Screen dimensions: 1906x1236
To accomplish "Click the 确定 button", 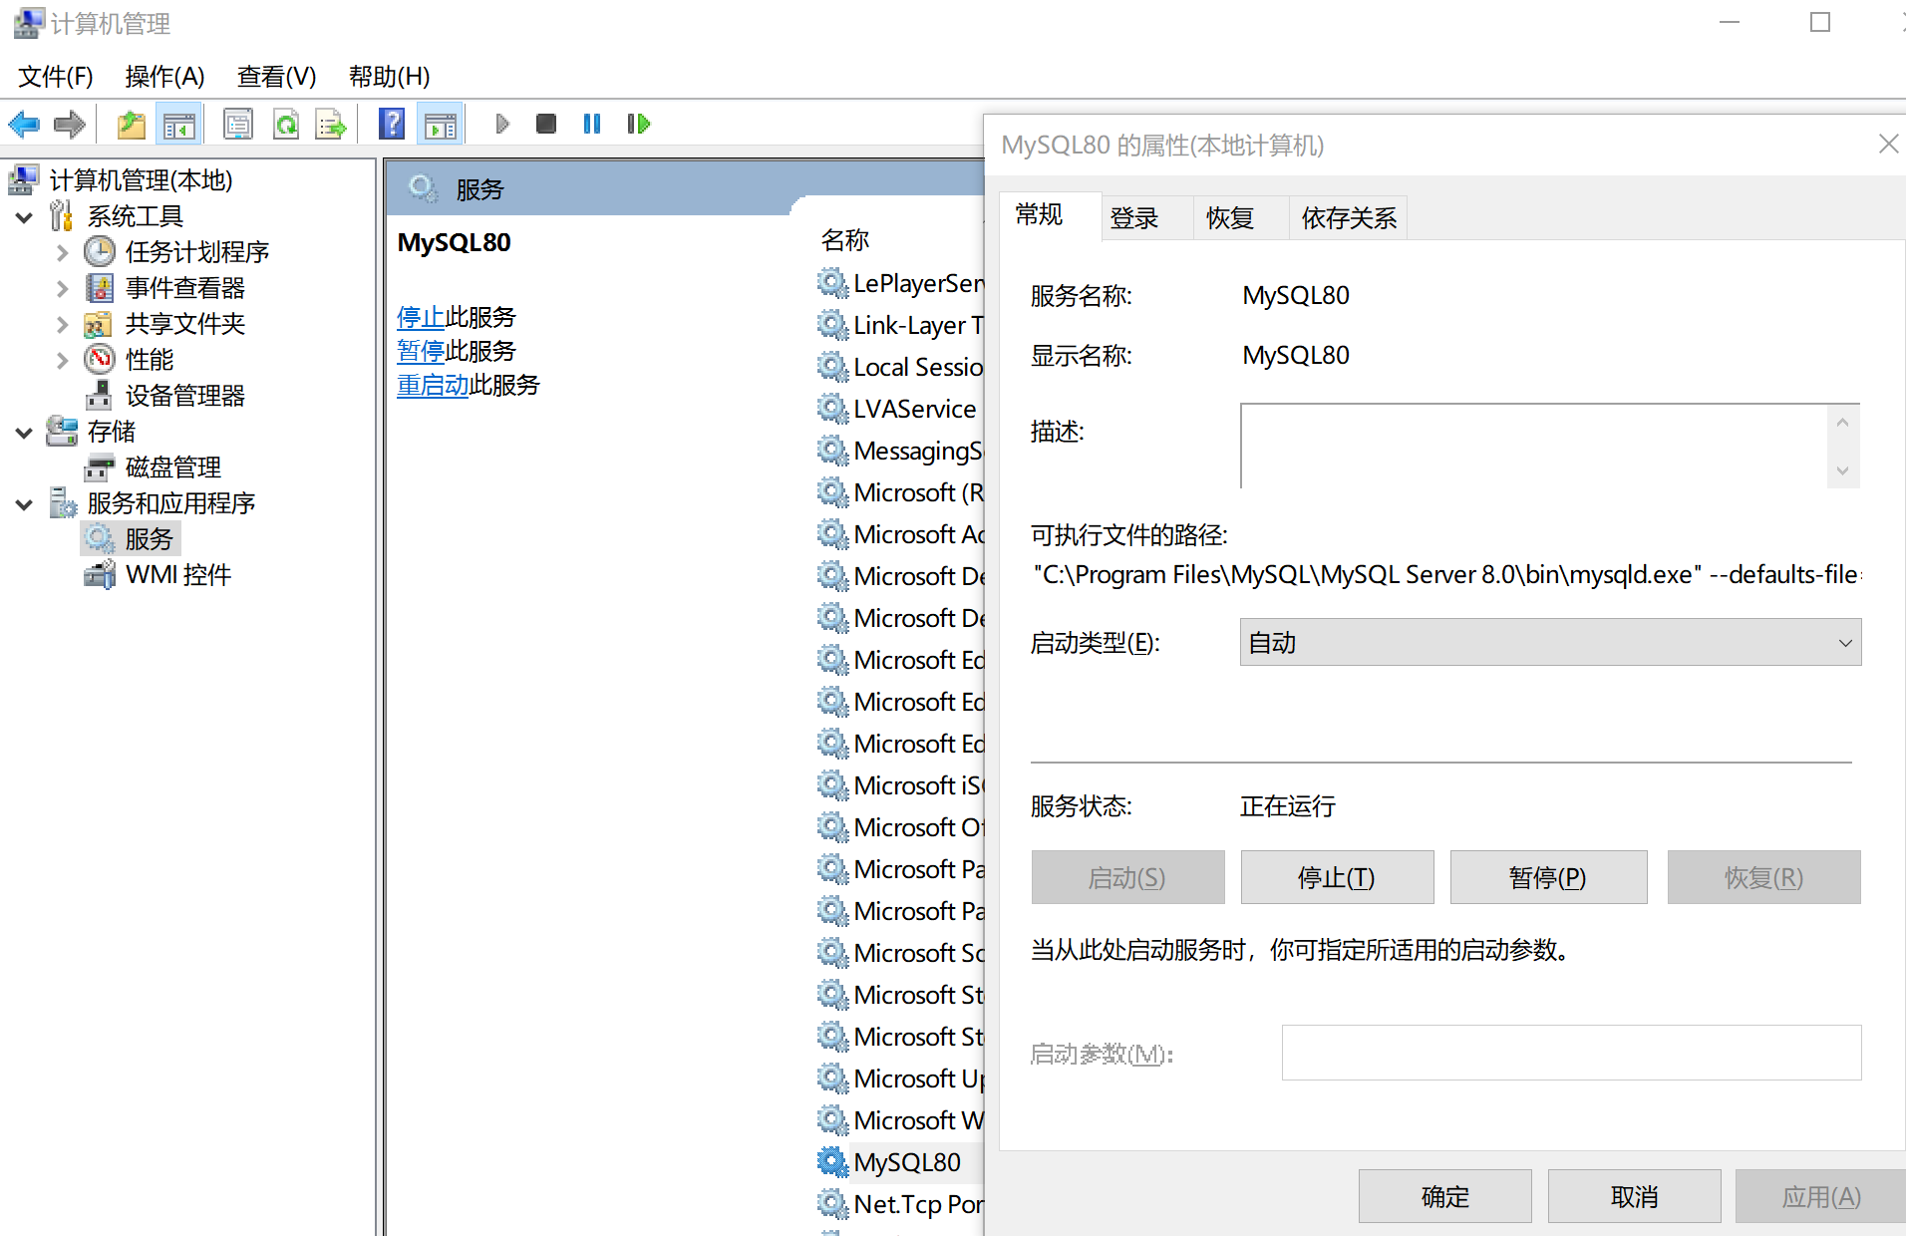I will (1444, 1196).
